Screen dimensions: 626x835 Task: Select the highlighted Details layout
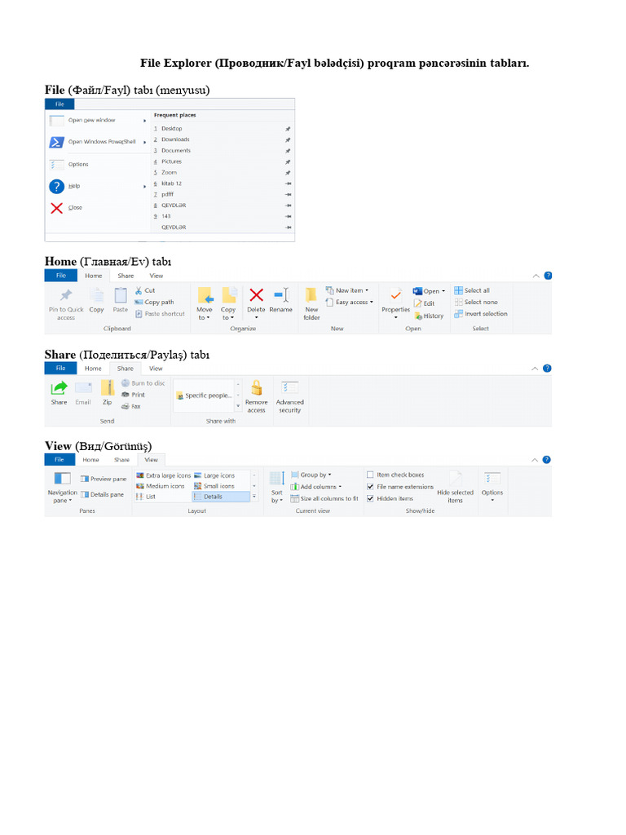click(x=220, y=497)
